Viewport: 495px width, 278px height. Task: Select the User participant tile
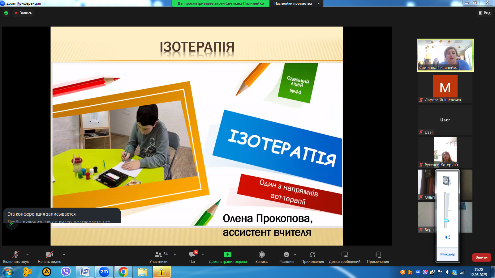pyautogui.click(x=445, y=120)
